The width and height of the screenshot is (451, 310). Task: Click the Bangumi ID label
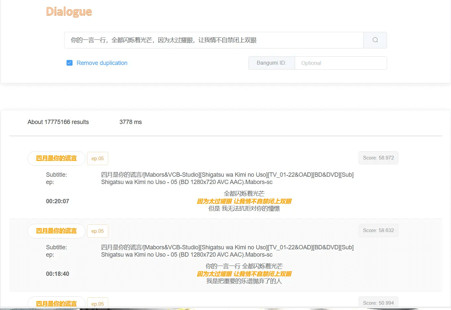click(x=272, y=63)
